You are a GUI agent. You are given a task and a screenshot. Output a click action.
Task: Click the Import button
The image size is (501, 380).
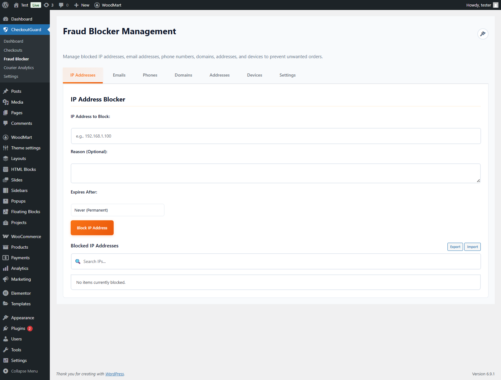(x=473, y=247)
